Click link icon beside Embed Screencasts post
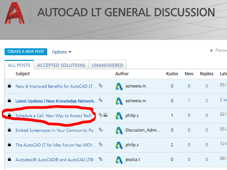 [x=101, y=130]
